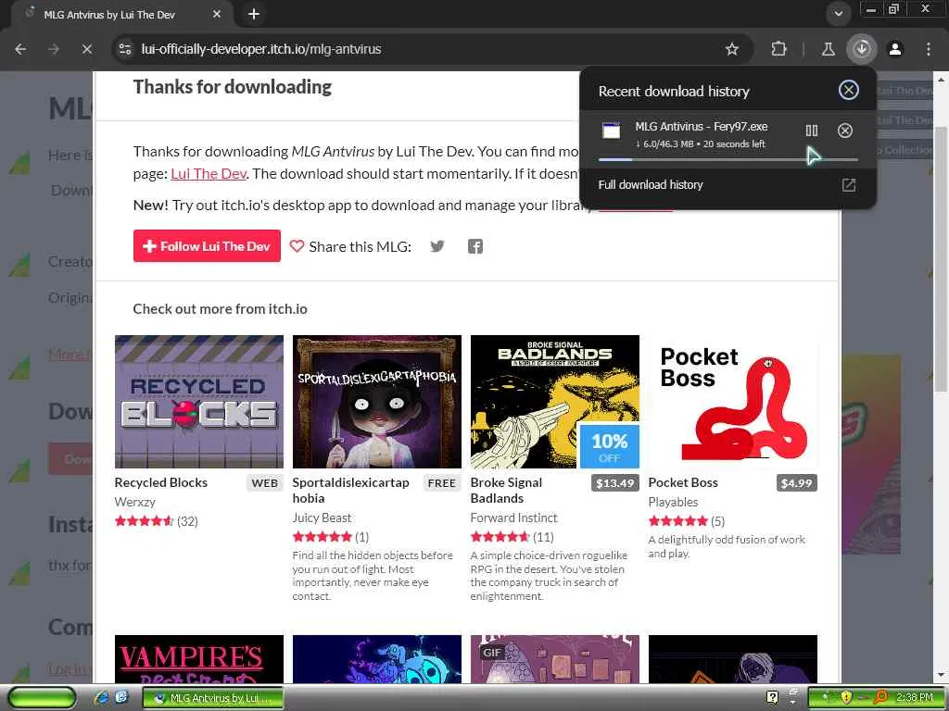The height and width of the screenshot is (711, 949).
Task: Open Forward Instinct author link
Action: pos(513,518)
